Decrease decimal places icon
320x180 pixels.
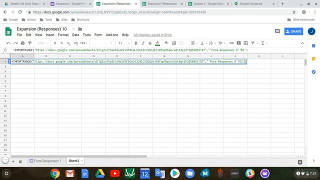[68, 43]
